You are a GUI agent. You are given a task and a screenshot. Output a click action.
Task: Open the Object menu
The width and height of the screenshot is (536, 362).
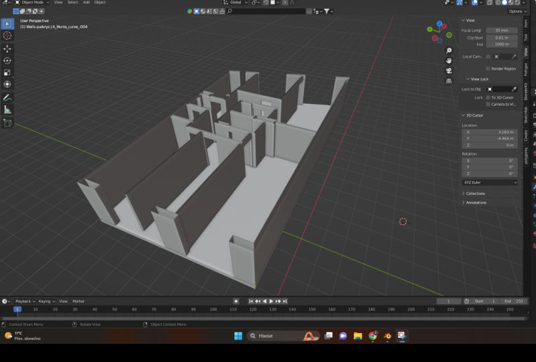[100, 3]
